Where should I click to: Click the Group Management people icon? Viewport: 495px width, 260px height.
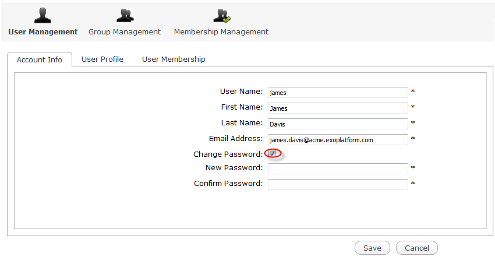tap(125, 15)
